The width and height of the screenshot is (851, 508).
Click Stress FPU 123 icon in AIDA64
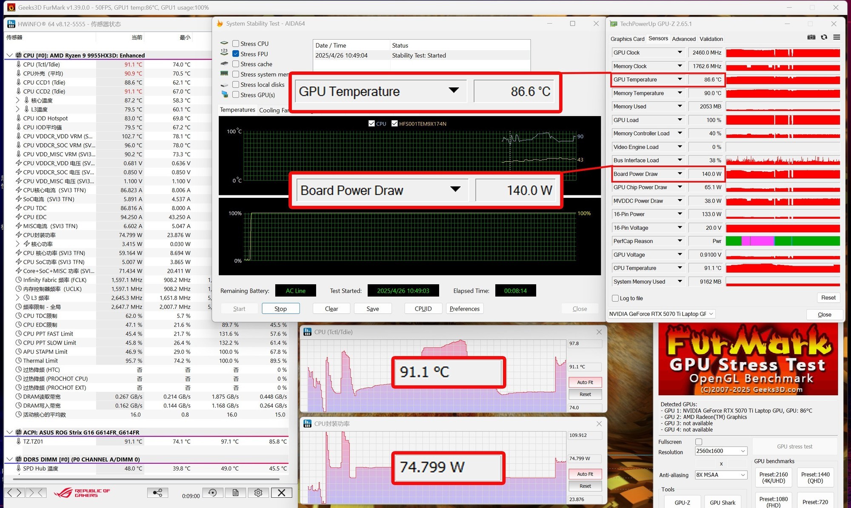point(224,53)
